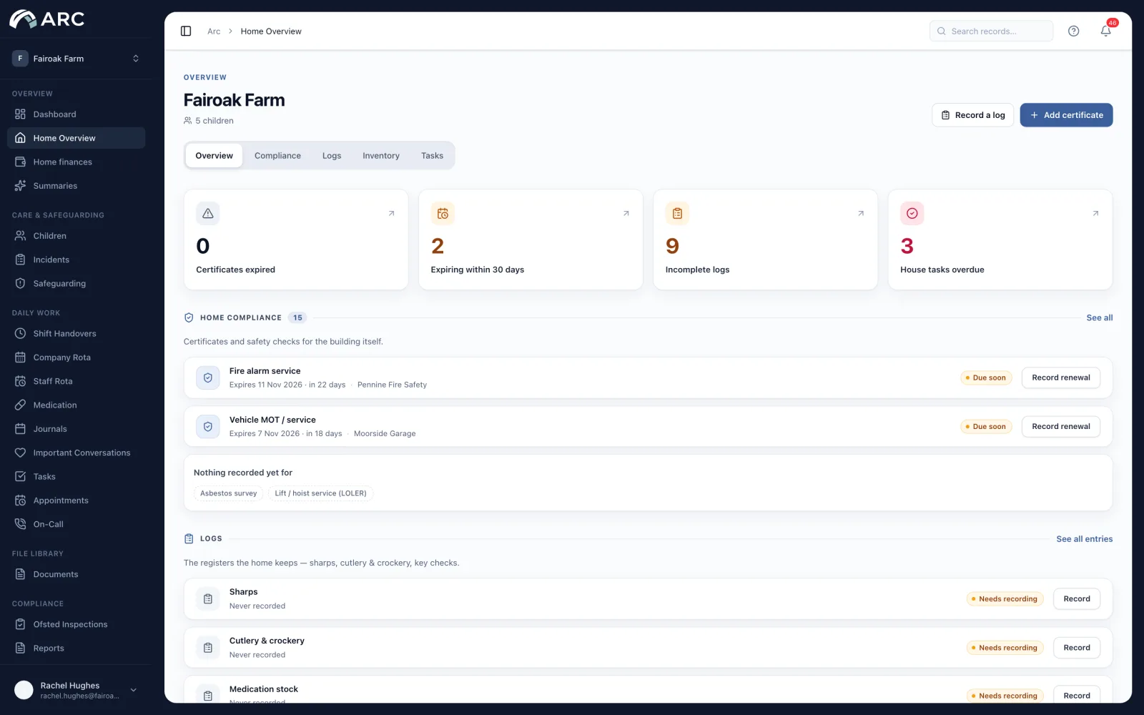Click the Record a log button
This screenshot has width=1144, height=715.
click(972, 115)
